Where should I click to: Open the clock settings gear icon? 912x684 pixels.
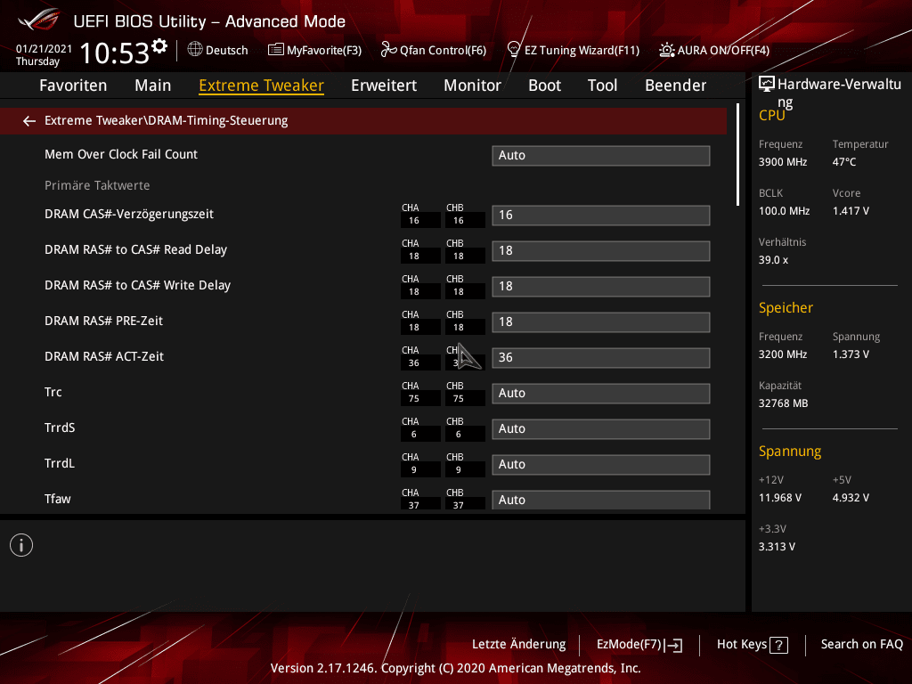pos(159,46)
